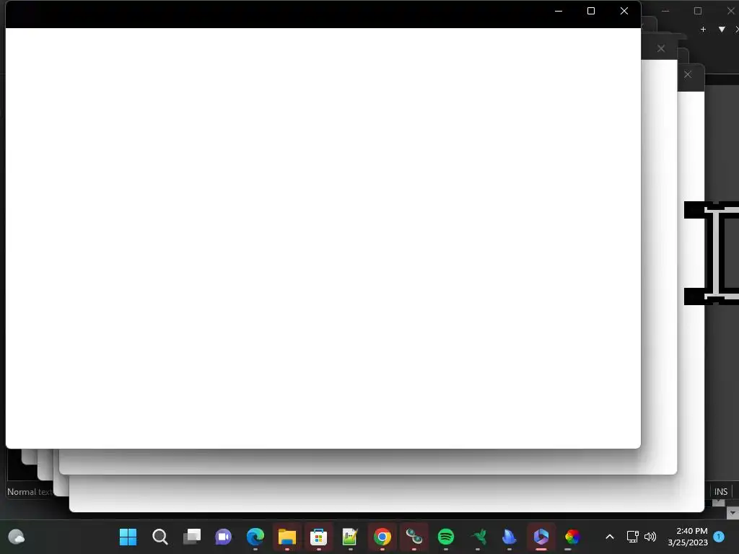
Task: Click the plus button in background editor
Action: tap(703, 29)
